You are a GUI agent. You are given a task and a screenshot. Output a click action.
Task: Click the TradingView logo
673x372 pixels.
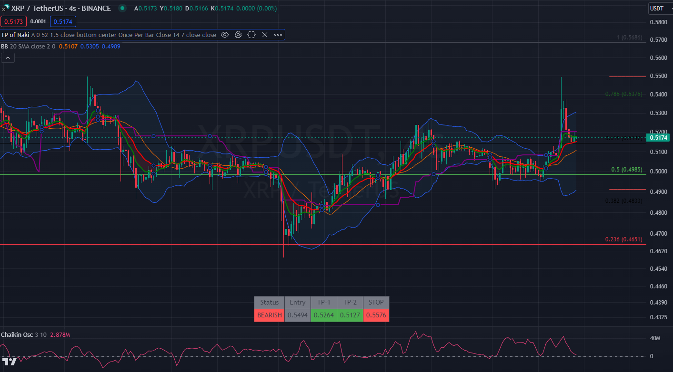(9, 362)
